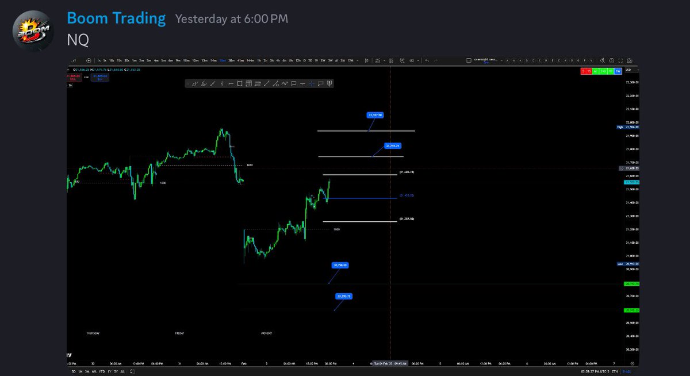This screenshot has width=690, height=376.
Task: Select the 21,937.50 price label
Action: coord(375,115)
